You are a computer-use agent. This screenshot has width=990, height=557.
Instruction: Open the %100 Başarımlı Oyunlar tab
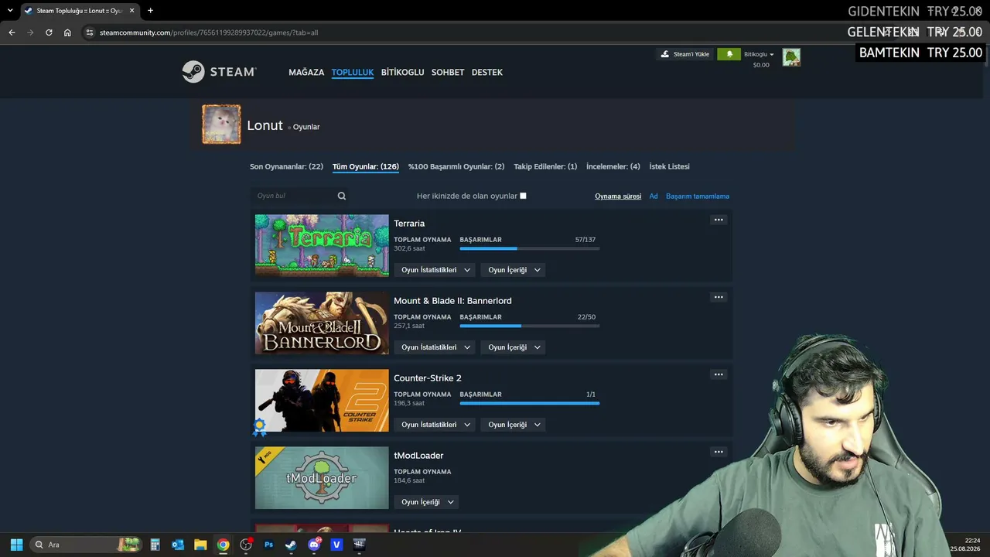click(456, 166)
